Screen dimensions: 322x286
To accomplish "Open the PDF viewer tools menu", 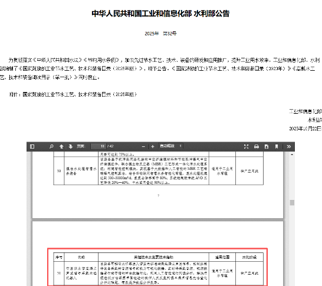I will [x=289, y=146].
